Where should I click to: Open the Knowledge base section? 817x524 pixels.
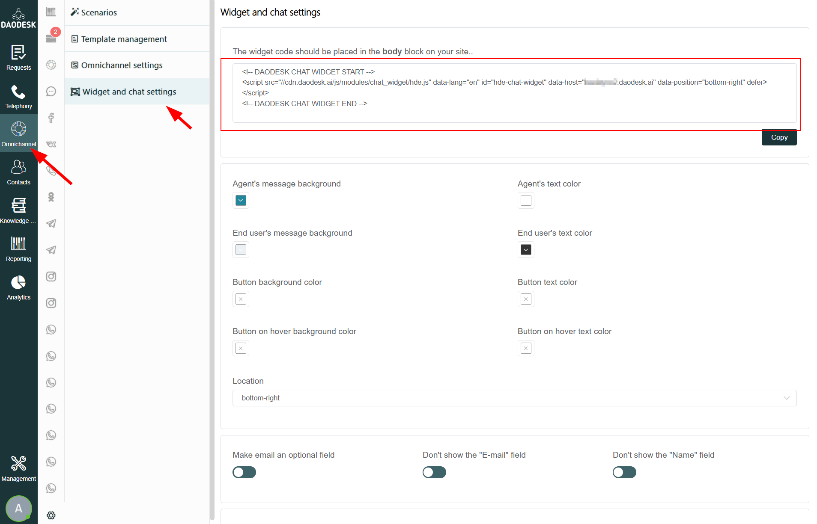click(x=18, y=210)
